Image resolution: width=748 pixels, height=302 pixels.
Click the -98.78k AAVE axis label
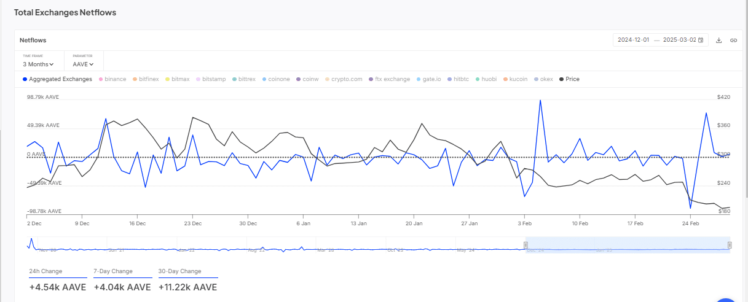(x=44, y=211)
